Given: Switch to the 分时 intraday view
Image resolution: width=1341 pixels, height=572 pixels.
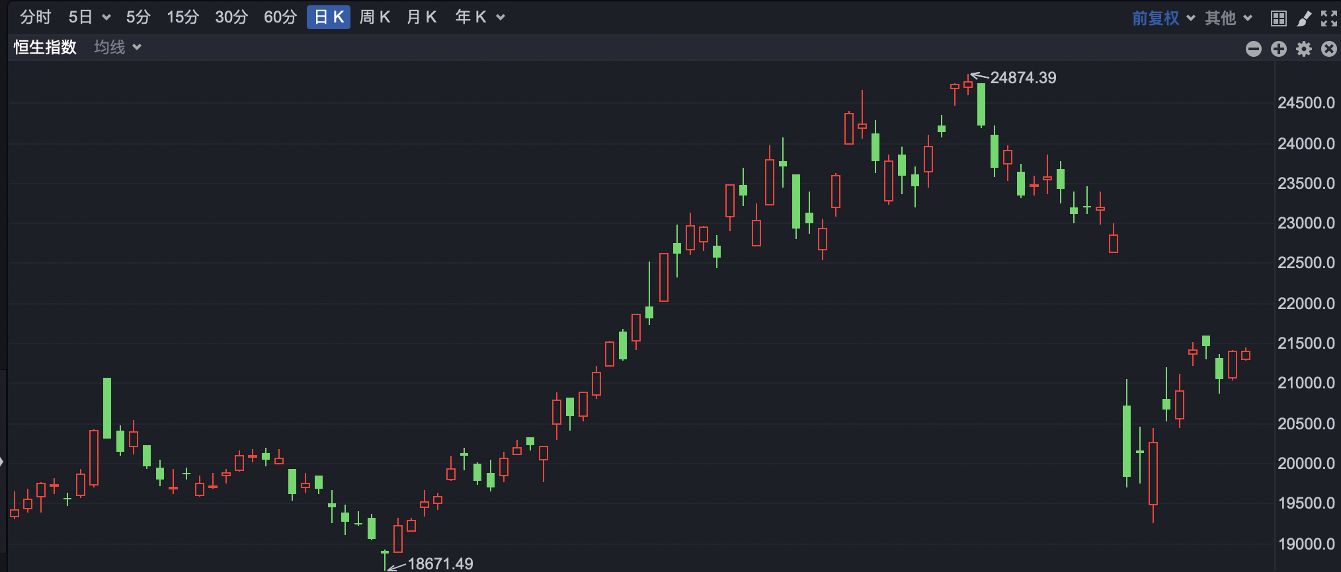Looking at the screenshot, I should [36, 17].
